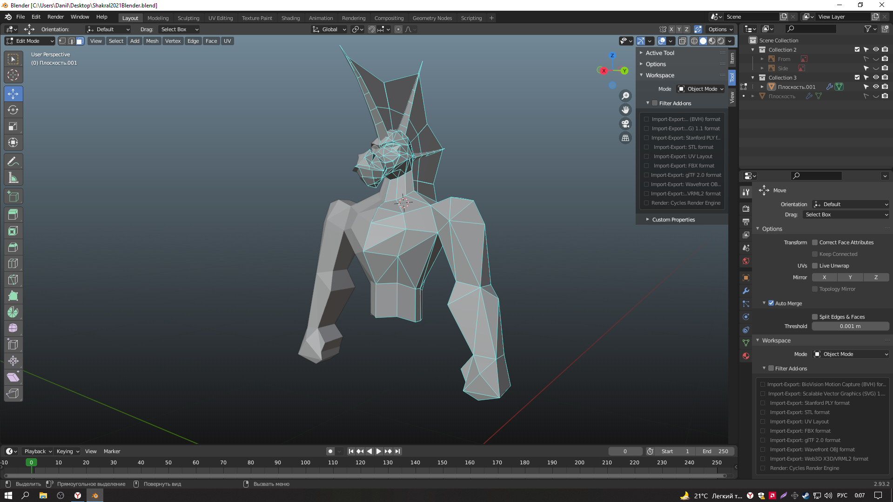Hide Collection 3 in viewport
Viewport: 893px width, 502px height.
click(875, 77)
